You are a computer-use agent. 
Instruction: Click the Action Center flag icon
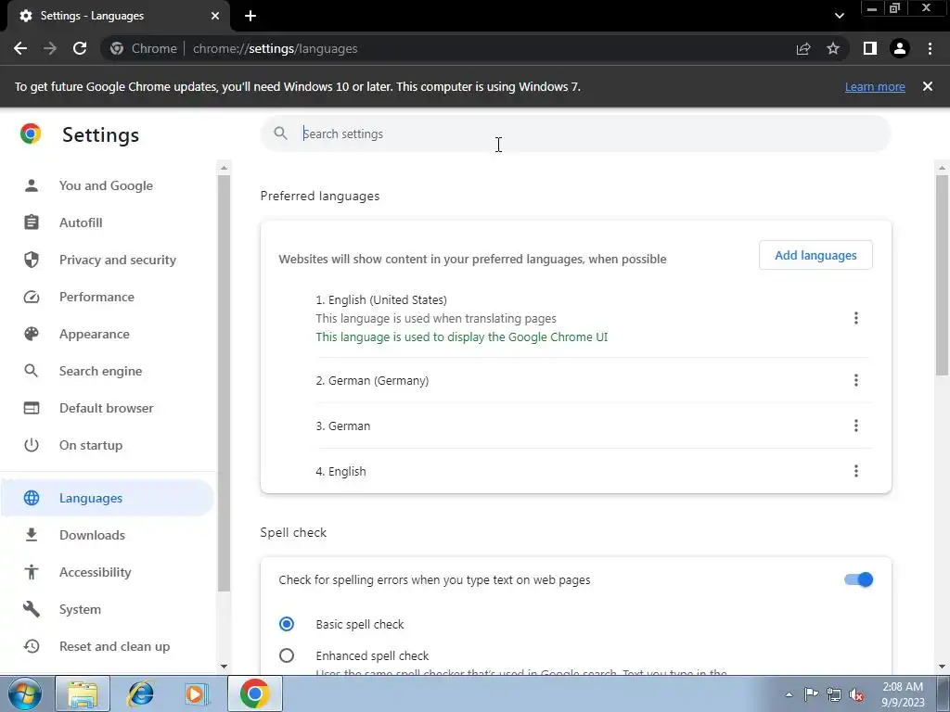click(x=811, y=694)
